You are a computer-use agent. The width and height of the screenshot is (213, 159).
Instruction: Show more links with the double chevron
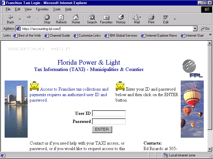coord(210,35)
